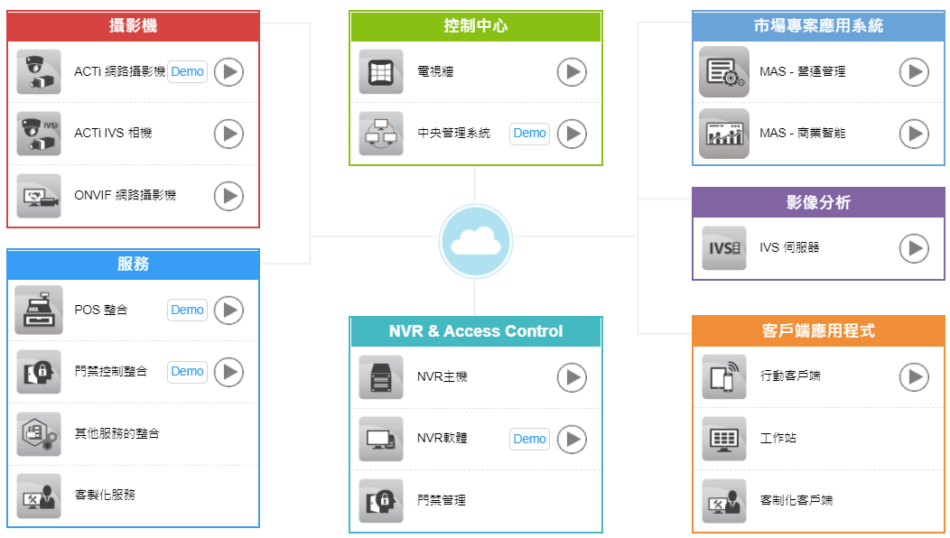Select the NVR主機 device icon
Image resolution: width=950 pixels, height=538 pixels.
click(379, 378)
